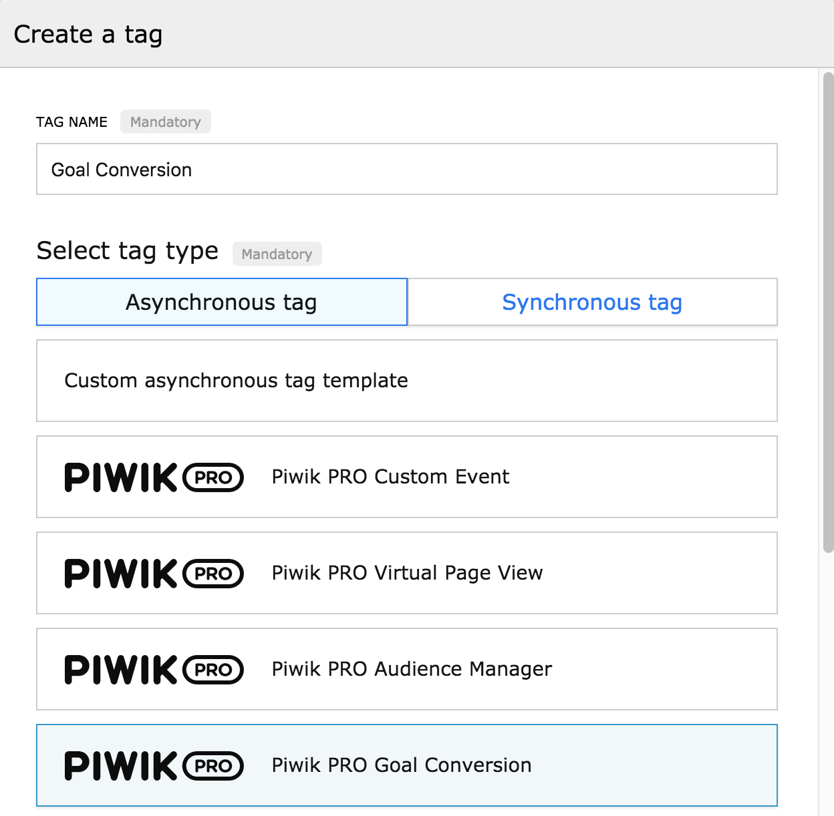Click the Mandatory badge beside Select tag type

(277, 254)
